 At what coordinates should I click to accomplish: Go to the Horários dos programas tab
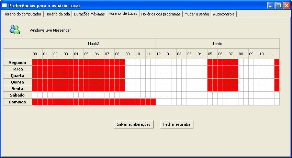pos(161,14)
